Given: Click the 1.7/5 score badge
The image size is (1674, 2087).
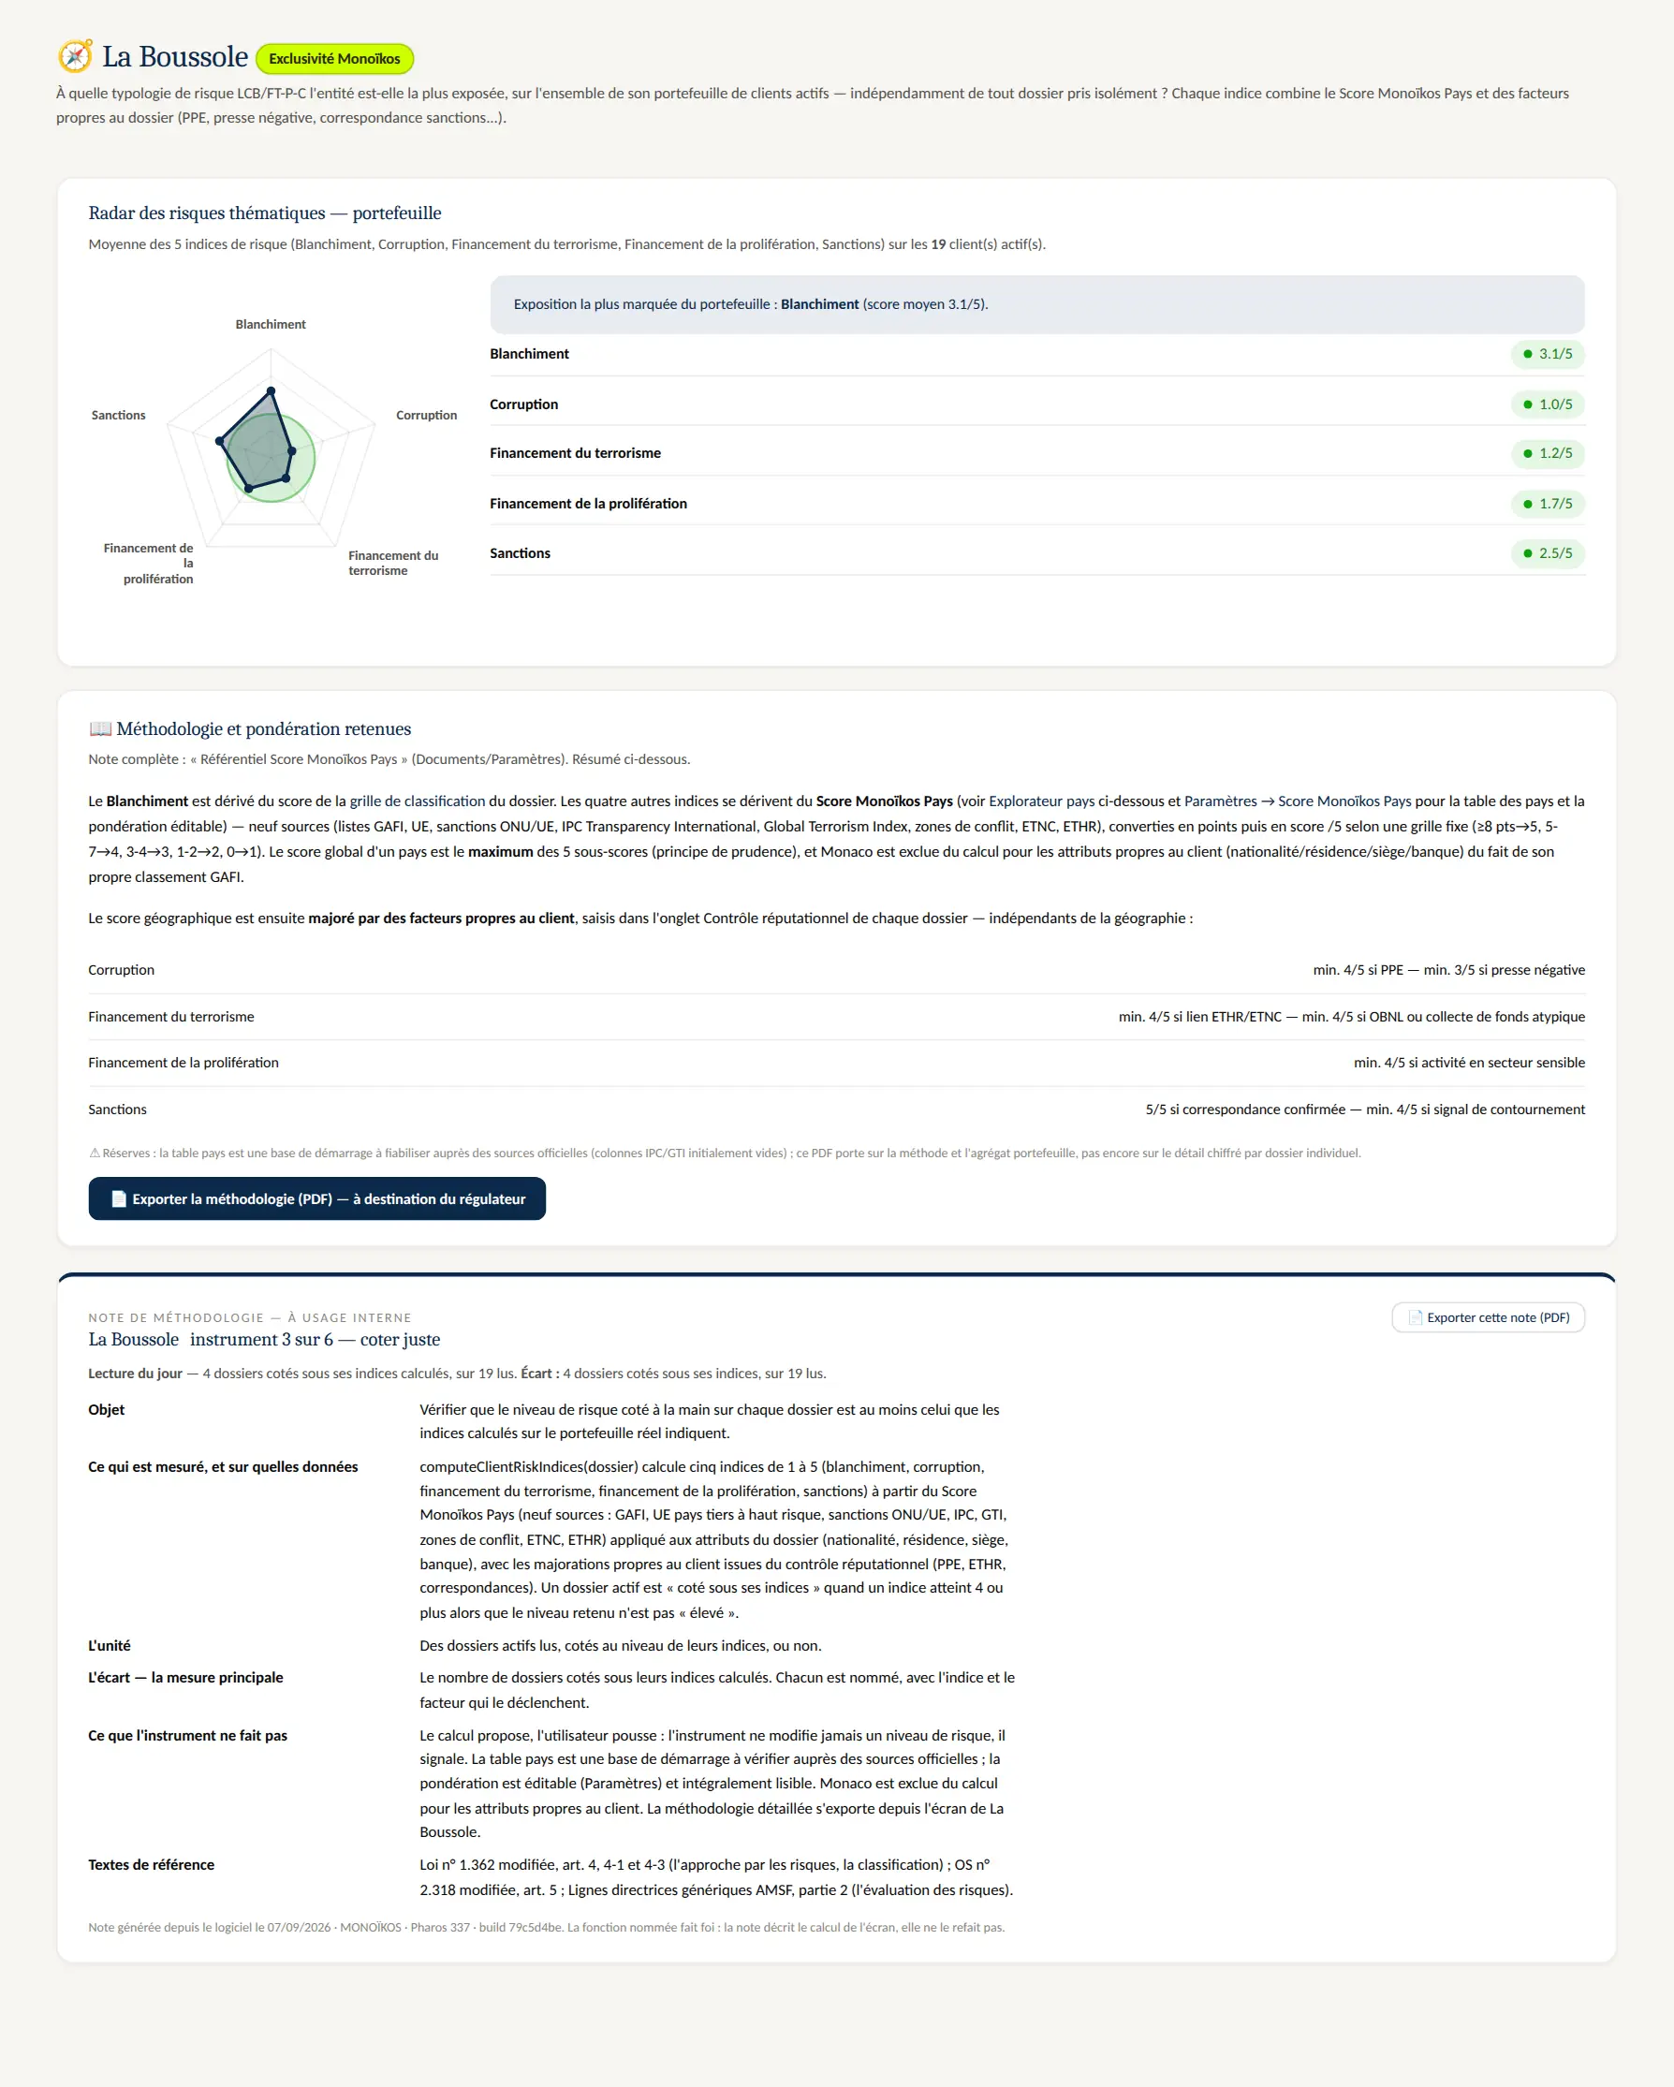Looking at the screenshot, I should tap(1548, 504).
